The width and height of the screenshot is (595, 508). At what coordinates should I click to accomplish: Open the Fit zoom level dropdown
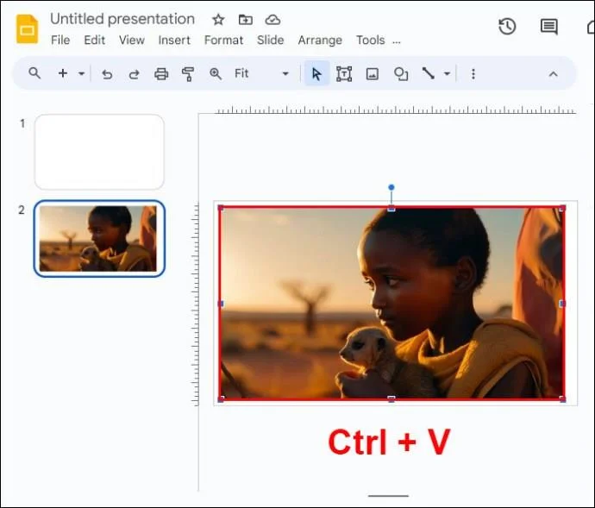[x=262, y=73]
